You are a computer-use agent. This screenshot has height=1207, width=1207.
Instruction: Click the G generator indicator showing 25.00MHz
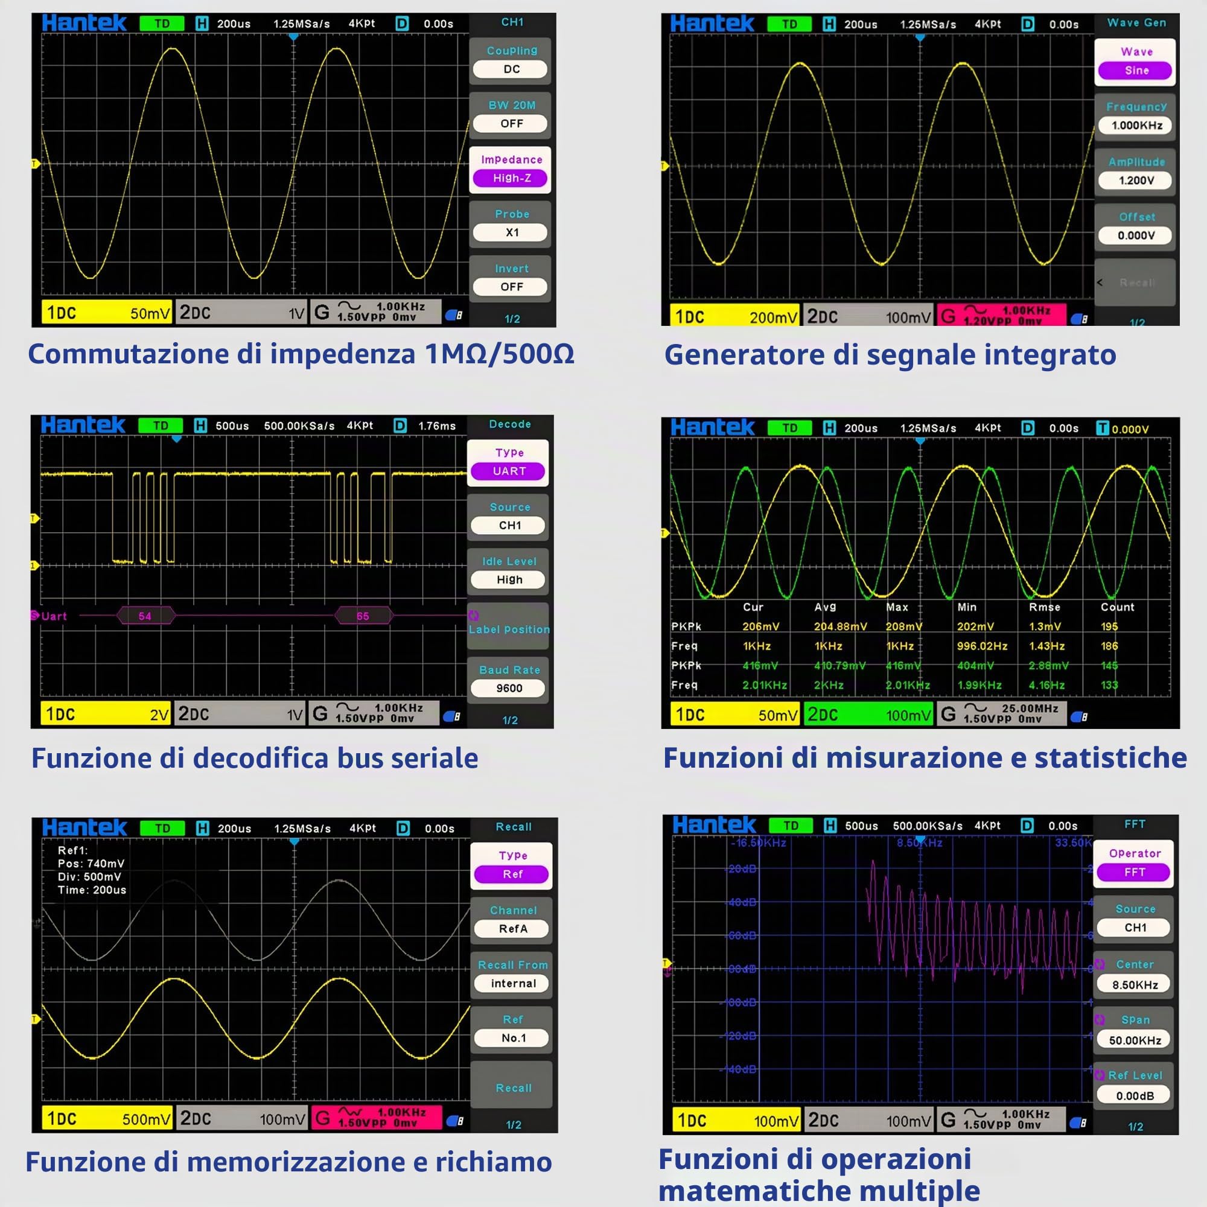click(x=1001, y=714)
